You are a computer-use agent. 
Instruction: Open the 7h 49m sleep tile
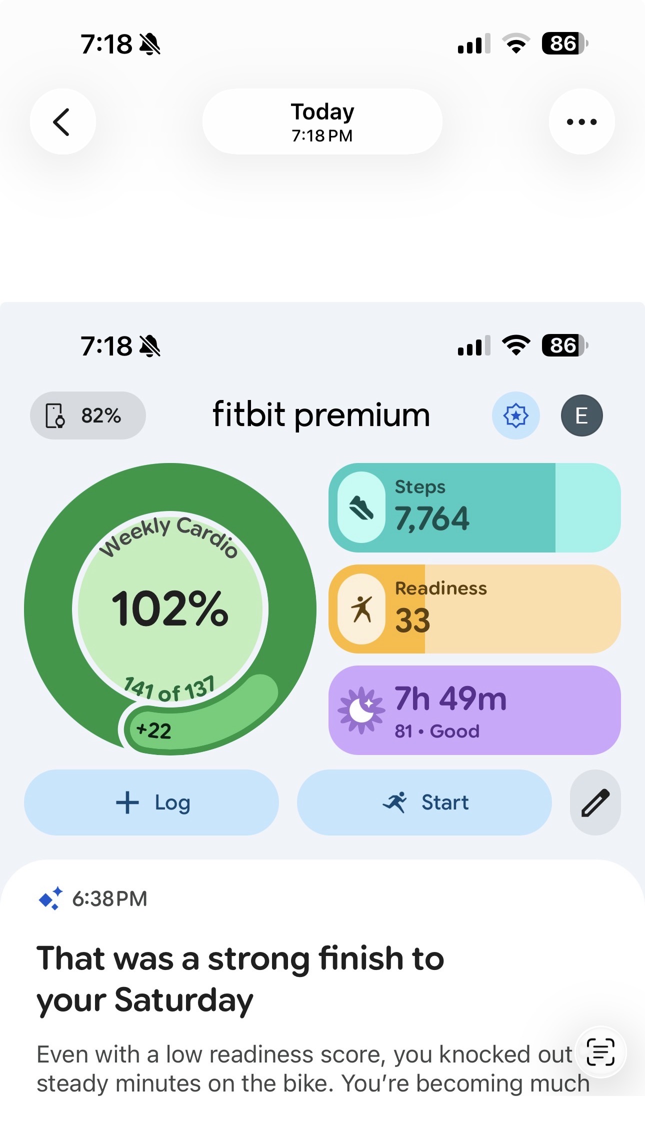(x=474, y=710)
